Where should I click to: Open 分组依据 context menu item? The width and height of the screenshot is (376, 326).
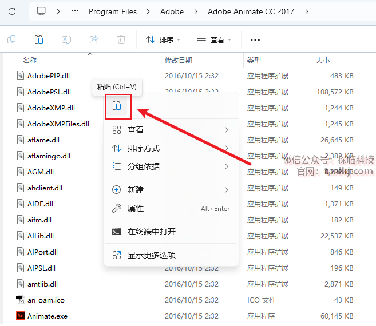[x=171, y=166]
